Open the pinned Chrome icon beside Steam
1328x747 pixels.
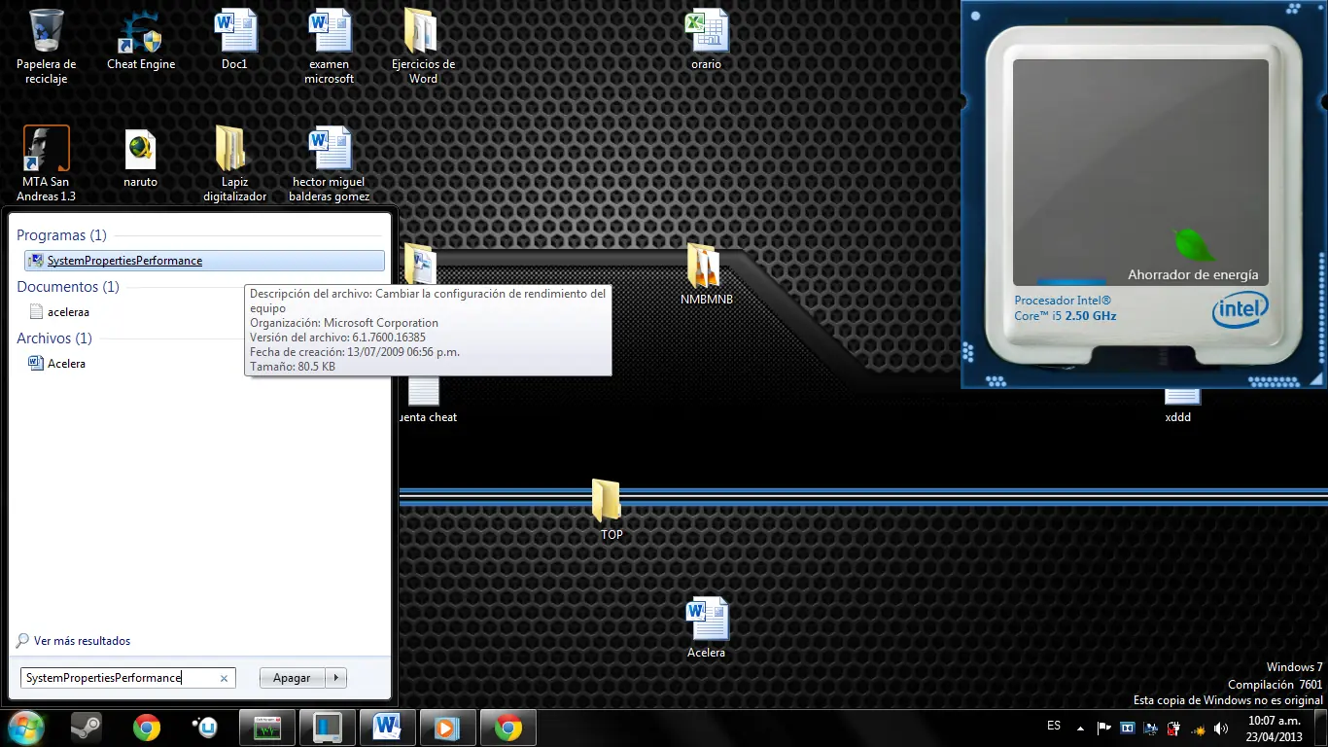147,728
